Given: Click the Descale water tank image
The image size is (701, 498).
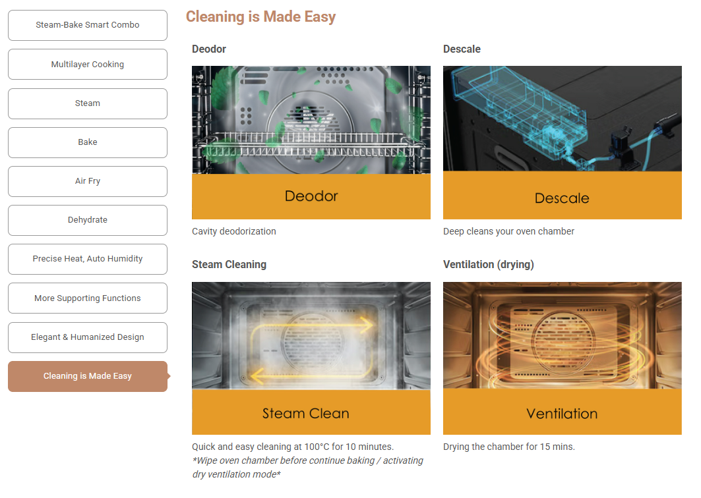Looking at the screenshot, I should click(562, 142).
